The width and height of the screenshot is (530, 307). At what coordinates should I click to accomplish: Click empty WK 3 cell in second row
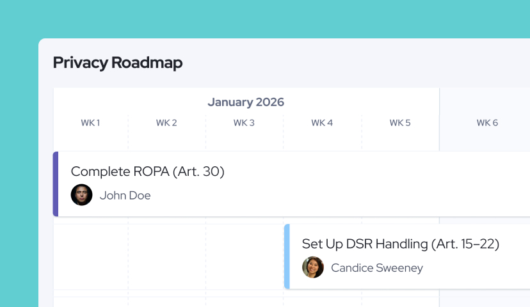[x=245, y=256]
